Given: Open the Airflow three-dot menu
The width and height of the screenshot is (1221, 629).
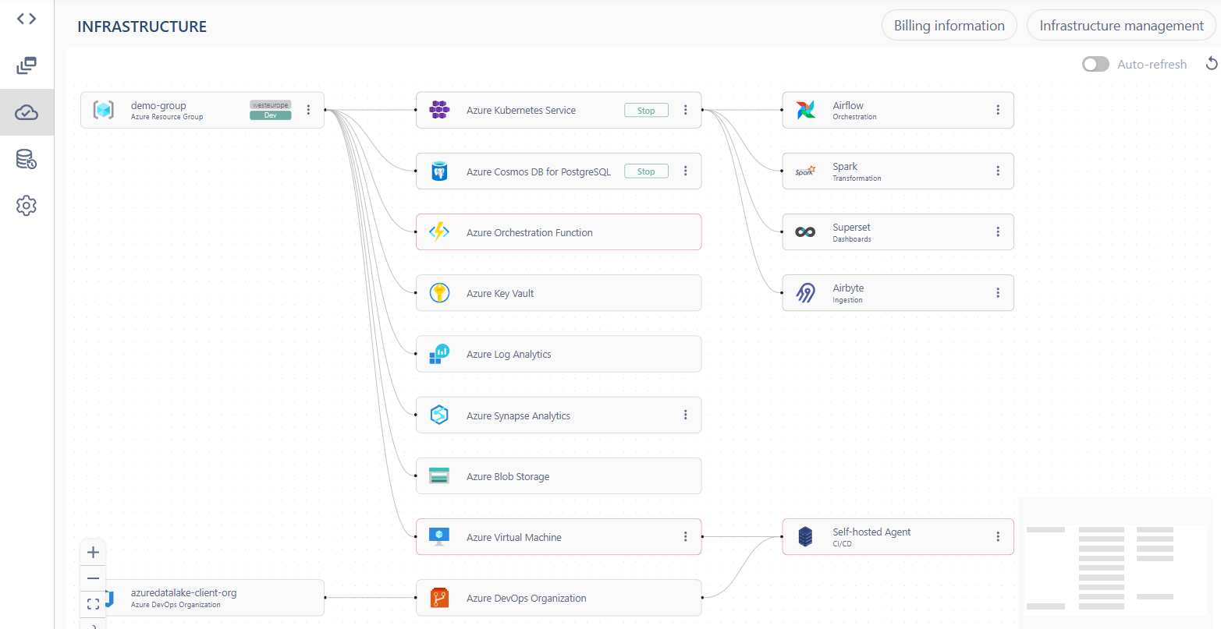Looking at the screenshot, I should pos(998,110).
